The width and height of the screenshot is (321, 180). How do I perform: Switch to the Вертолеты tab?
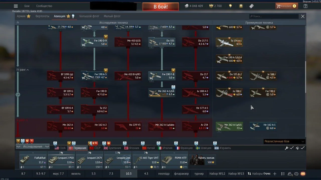coord(42,16)
